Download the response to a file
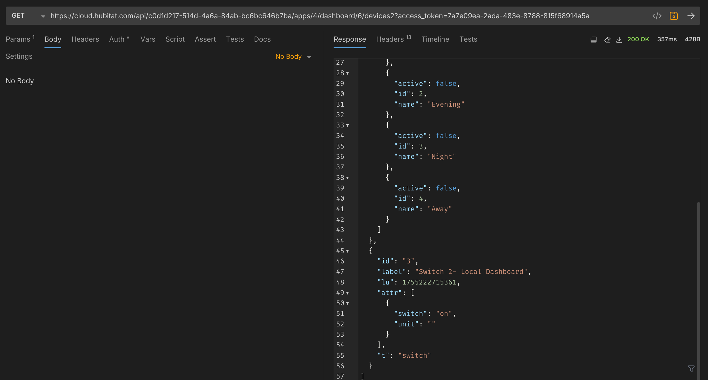 [619, 40]
